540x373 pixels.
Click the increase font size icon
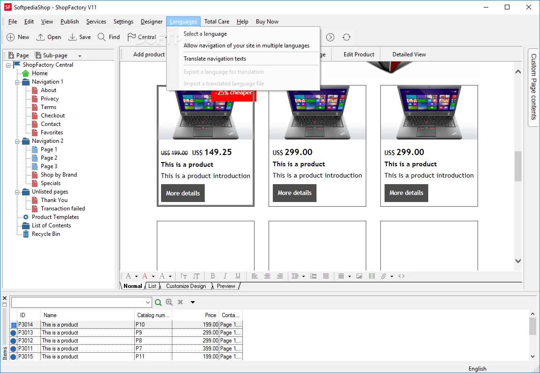(184, 276)
